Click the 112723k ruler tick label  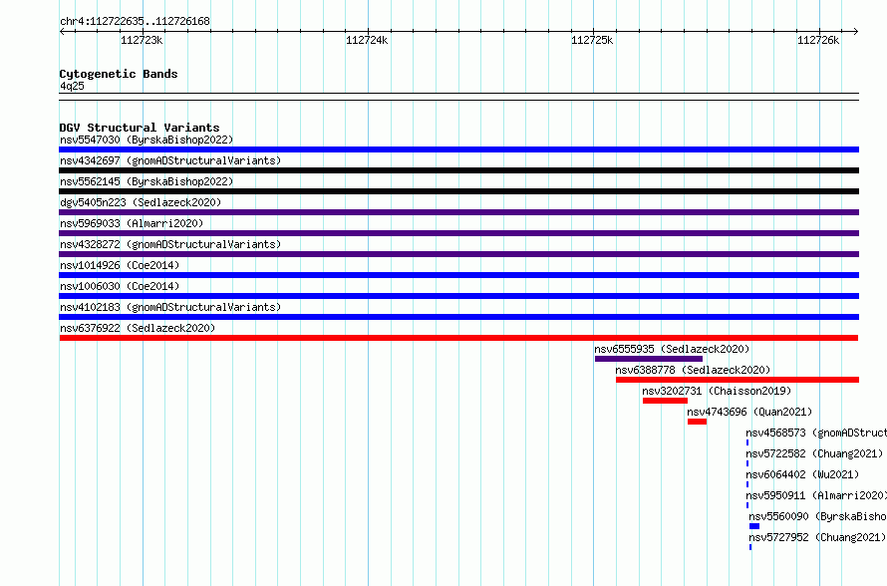coord(142,40)
